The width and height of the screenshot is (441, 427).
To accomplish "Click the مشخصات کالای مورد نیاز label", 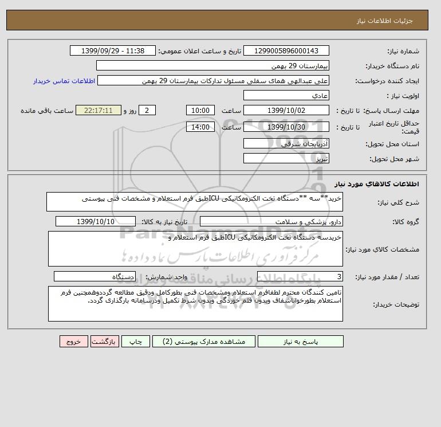I will 382,249.
